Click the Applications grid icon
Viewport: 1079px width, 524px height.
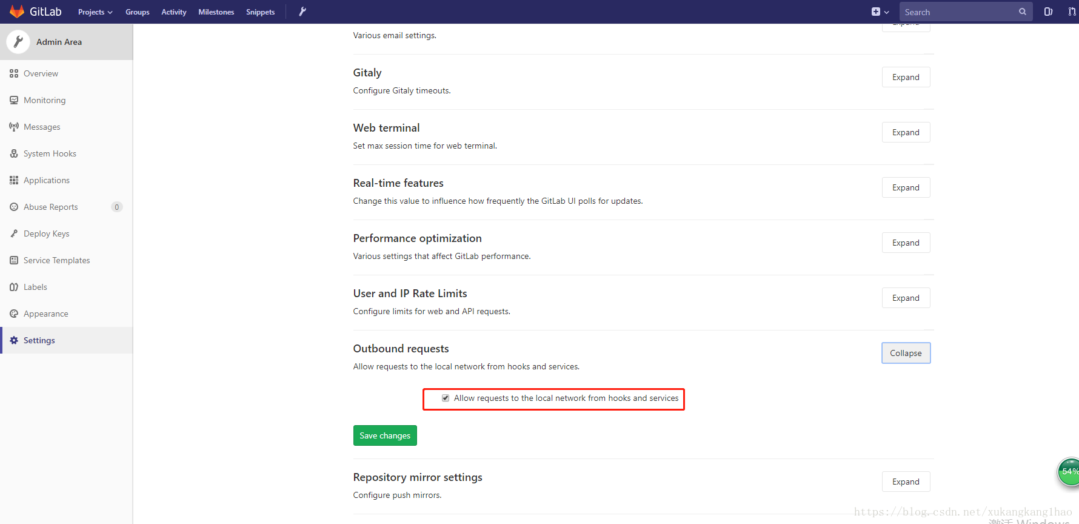14,180
